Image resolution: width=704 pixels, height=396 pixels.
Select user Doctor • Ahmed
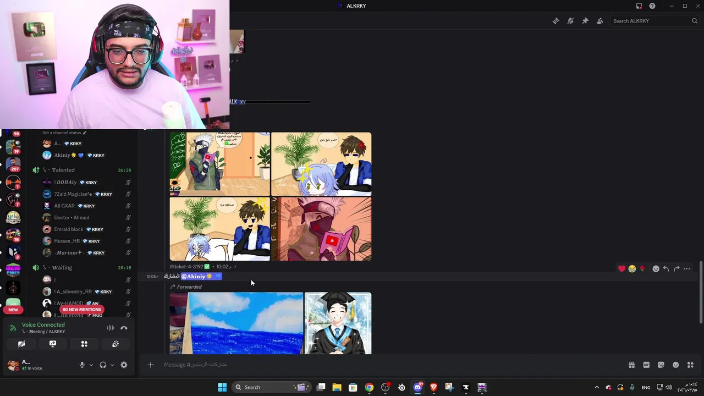tap(88, 217)
